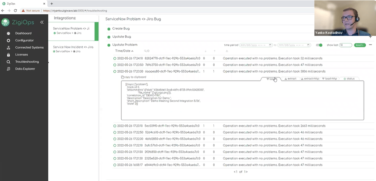Click status circle of 16:08:17 log row
This screenshot has height=181, width=376.
[x=115, y=165]
